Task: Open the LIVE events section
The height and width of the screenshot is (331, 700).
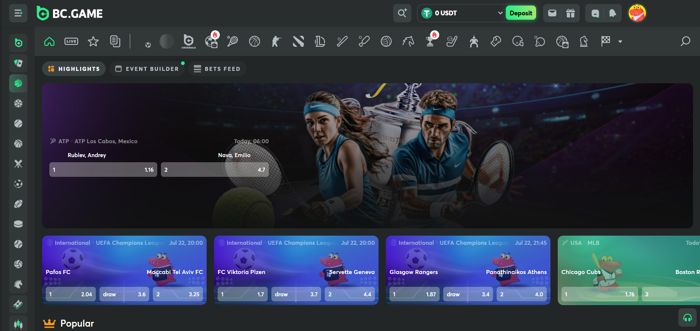Action: (71, 41)
